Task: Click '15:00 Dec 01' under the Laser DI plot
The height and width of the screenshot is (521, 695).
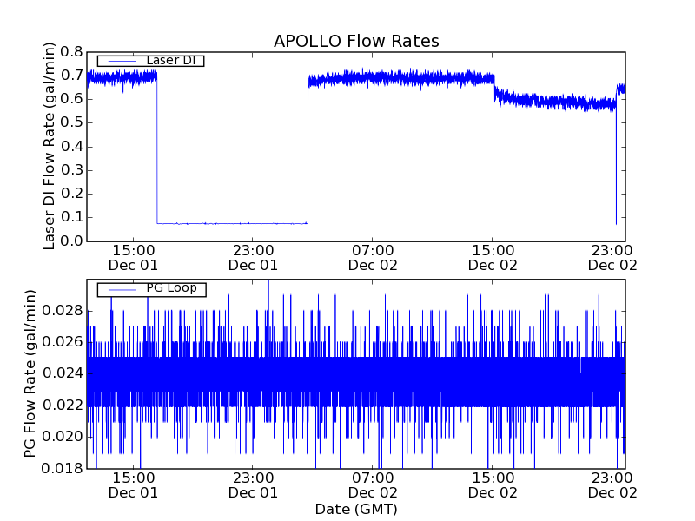Action: 133,258
